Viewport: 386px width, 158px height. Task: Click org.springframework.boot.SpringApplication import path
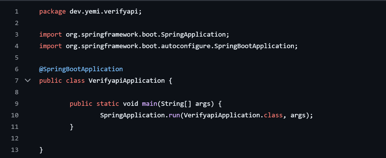(145, 35)
